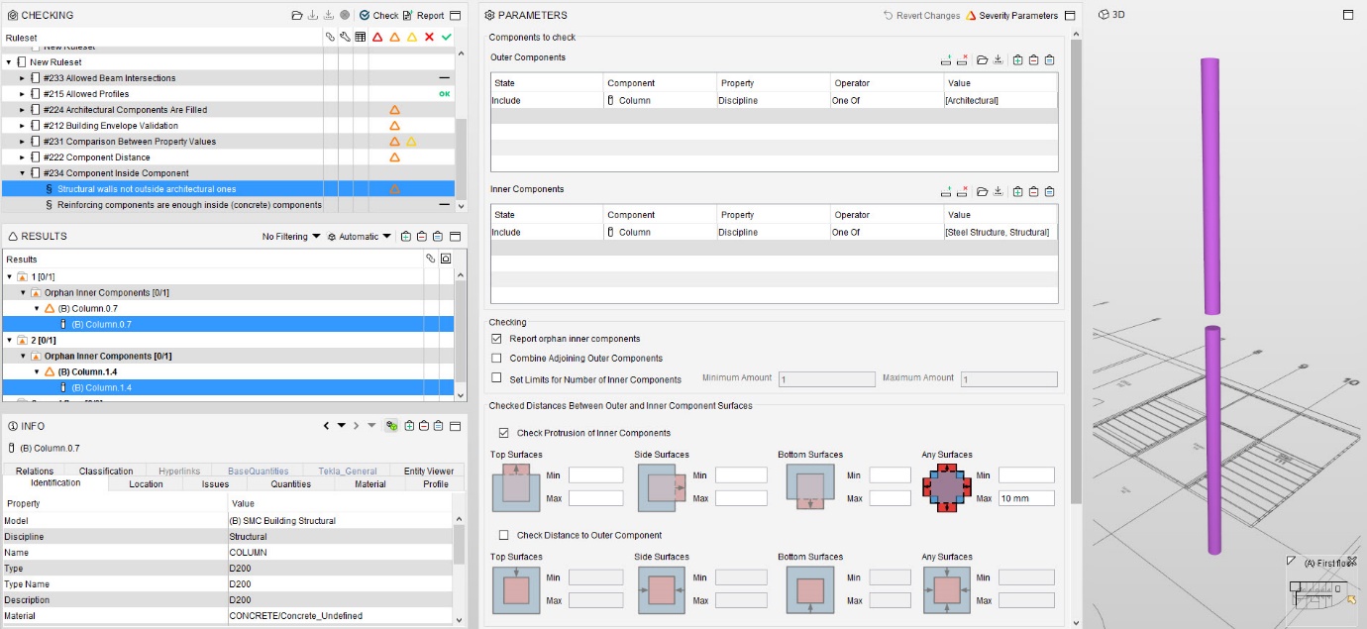Switch to the Quantities tab

pos(291,484)
